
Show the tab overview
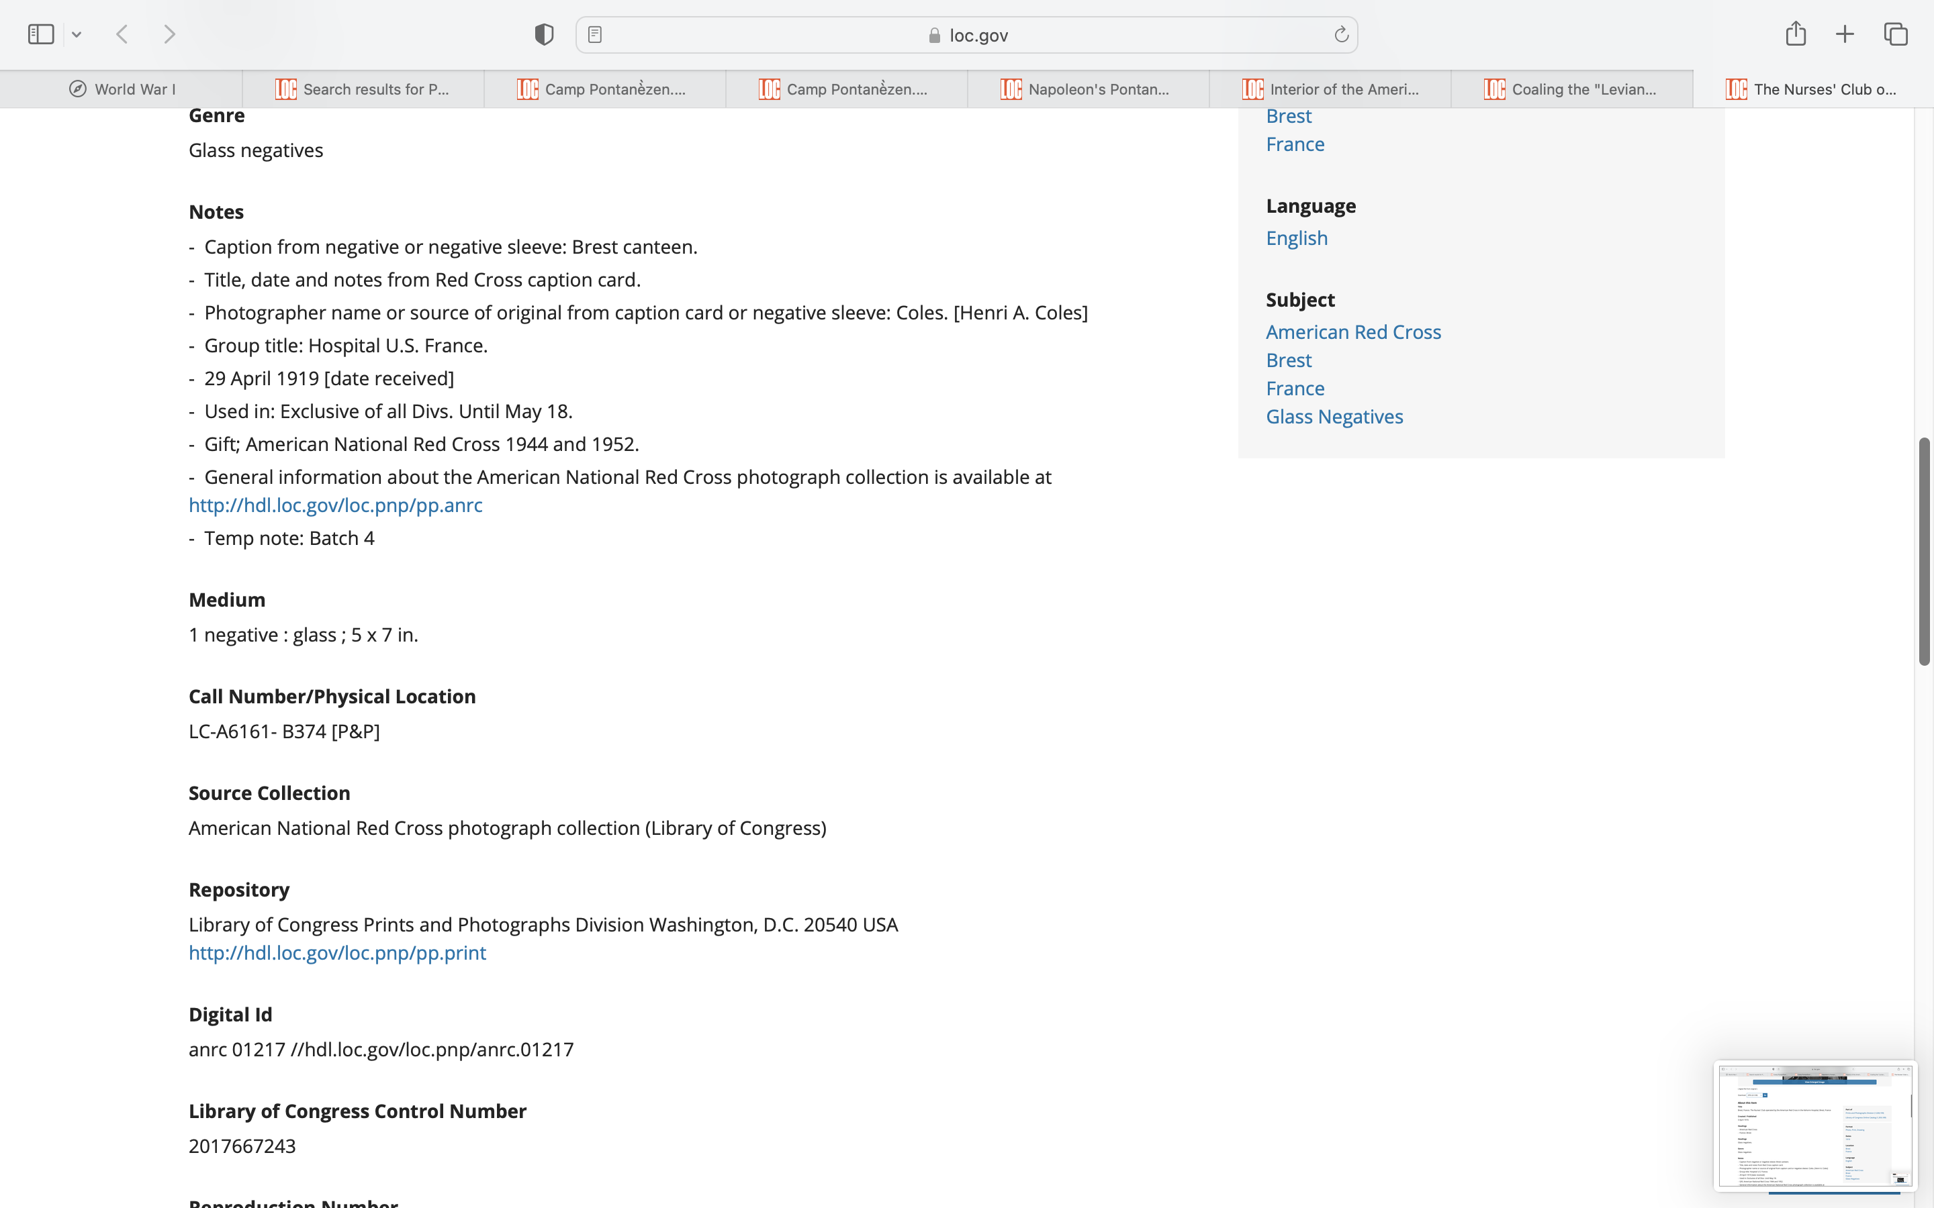[x=1896, y=34]
